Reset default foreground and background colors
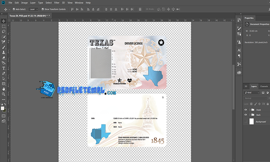This screenshot has width=270, height=162. coord(2,104)
